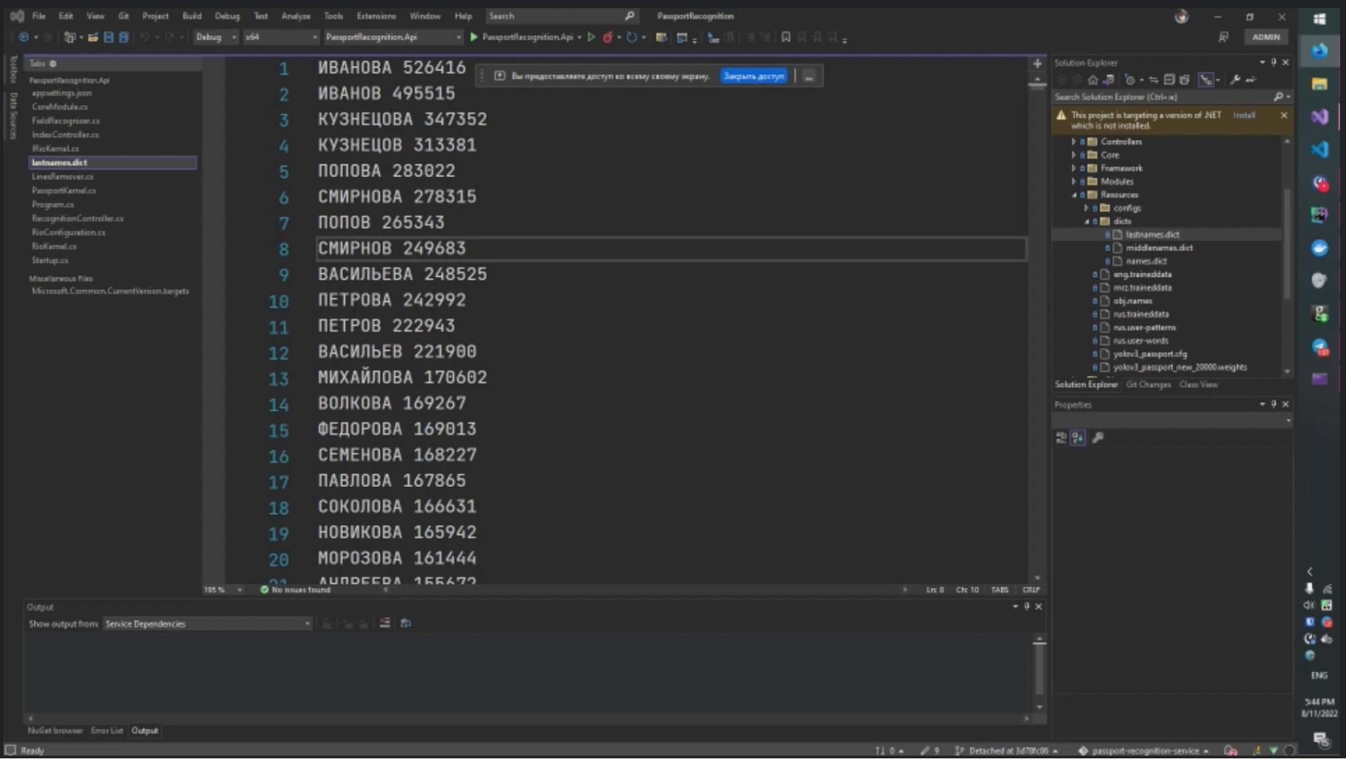This screenshot has height=759, width=1346.
Task: Open names.dict in Solution Explorer
Action: click(x=1146, y=261)
